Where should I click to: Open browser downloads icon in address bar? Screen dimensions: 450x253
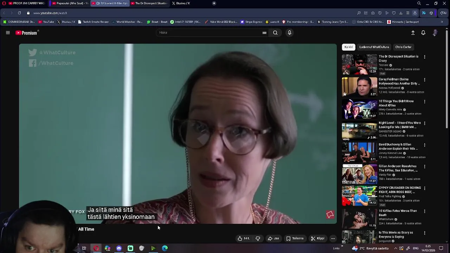401,13
